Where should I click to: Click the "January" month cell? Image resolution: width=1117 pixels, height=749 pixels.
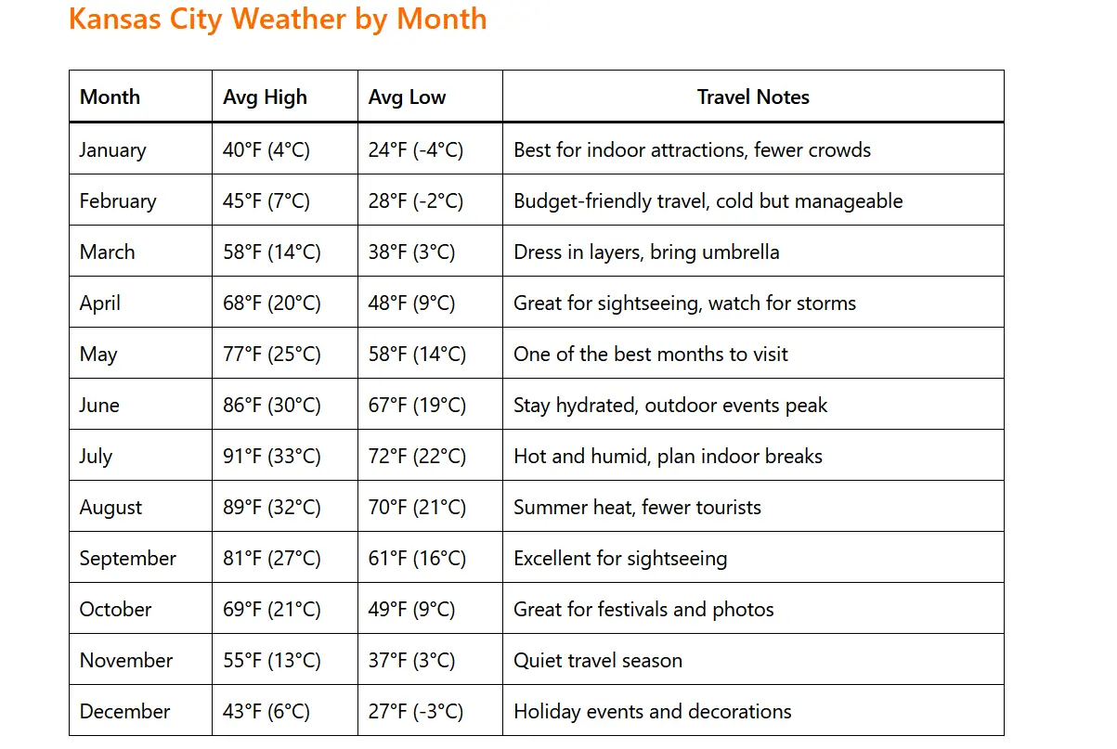tap(112, 150)
